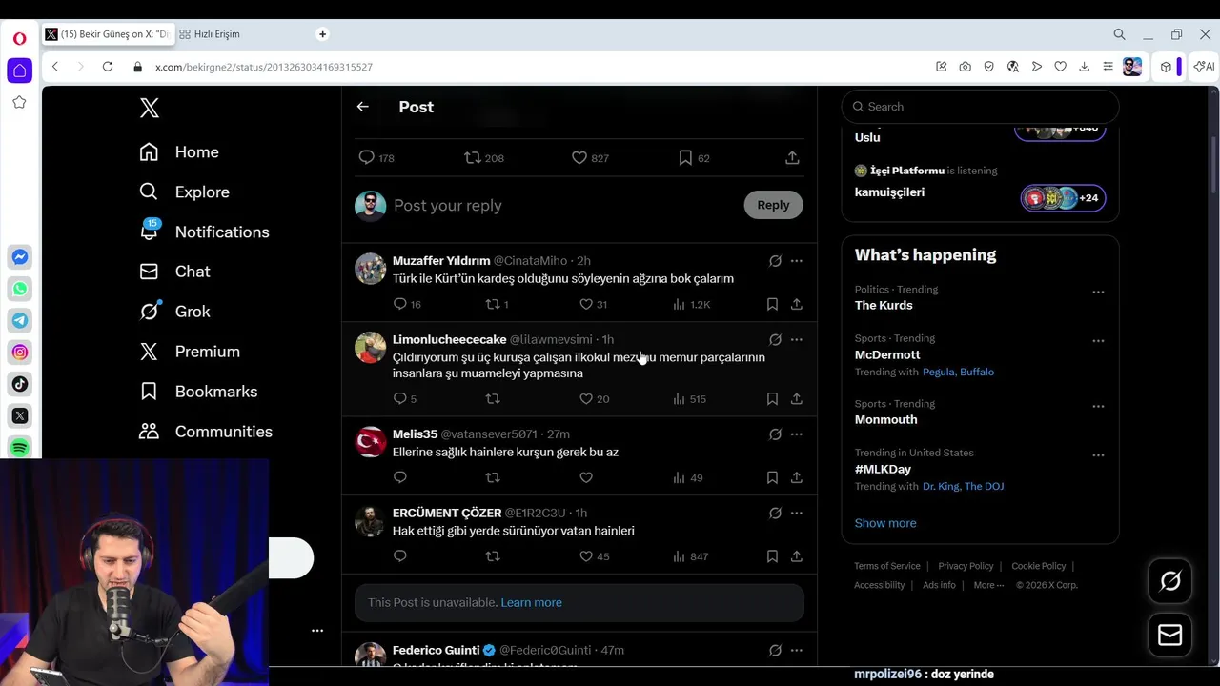Image resolution: width=1220 pixels, height=686 pixels.
Task: Open Chat in X navigation
Action: point(175,272)
